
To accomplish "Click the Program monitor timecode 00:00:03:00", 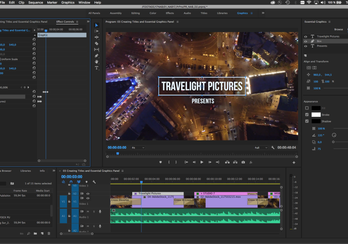I will point(117,148).
